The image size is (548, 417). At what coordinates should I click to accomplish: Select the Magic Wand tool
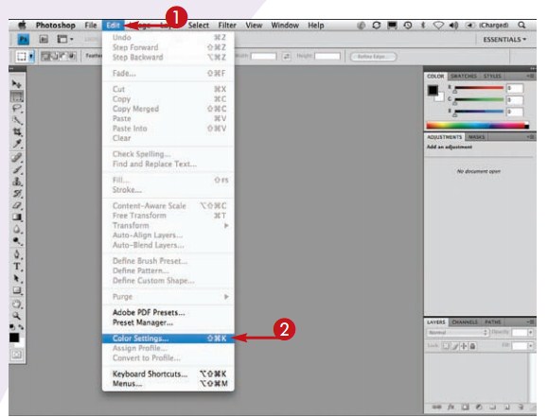click(17, 120)
